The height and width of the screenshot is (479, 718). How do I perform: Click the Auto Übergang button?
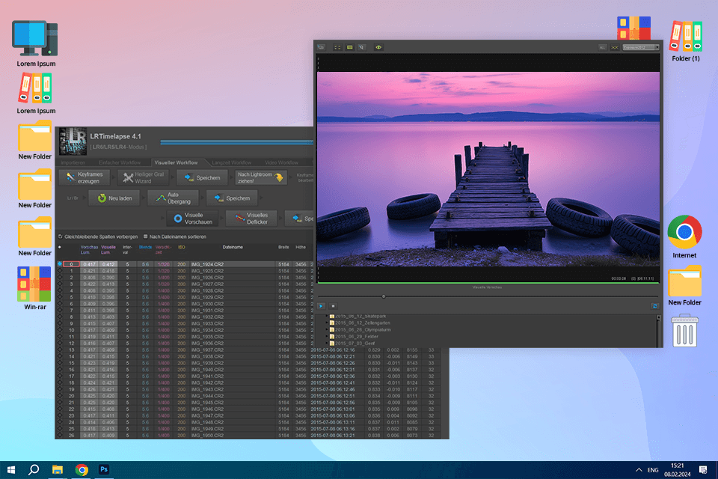point(173,198)
